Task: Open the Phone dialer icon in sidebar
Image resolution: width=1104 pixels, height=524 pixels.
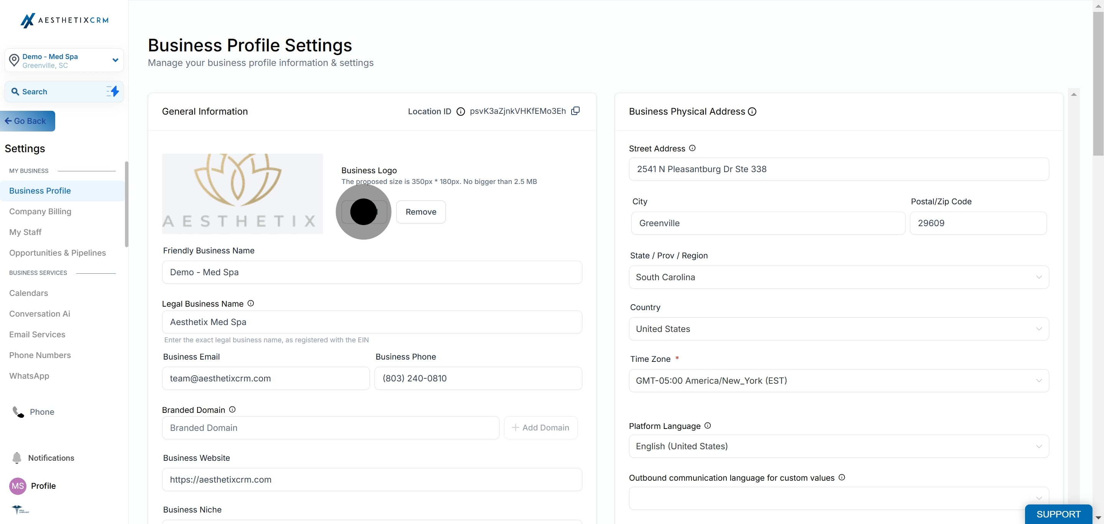Action: click(x=18, y=412)
